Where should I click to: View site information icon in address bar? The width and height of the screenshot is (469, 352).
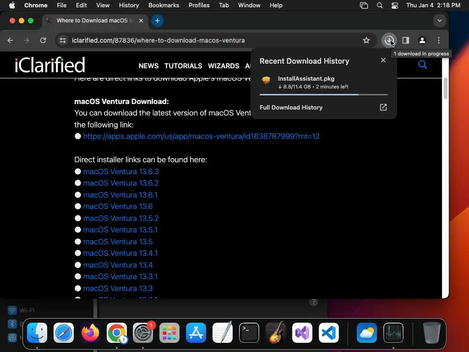point(62,40)
